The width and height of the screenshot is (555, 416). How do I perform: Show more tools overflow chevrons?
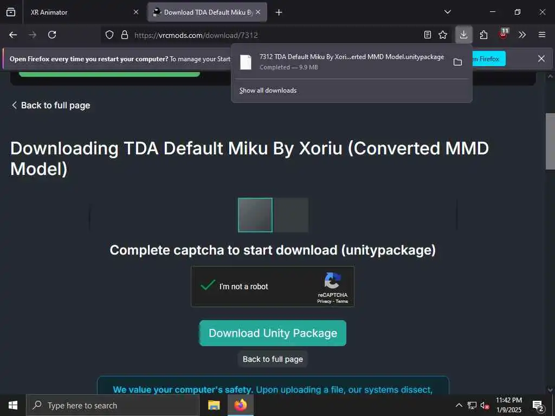pyautogui.click(x=522, y=35)
